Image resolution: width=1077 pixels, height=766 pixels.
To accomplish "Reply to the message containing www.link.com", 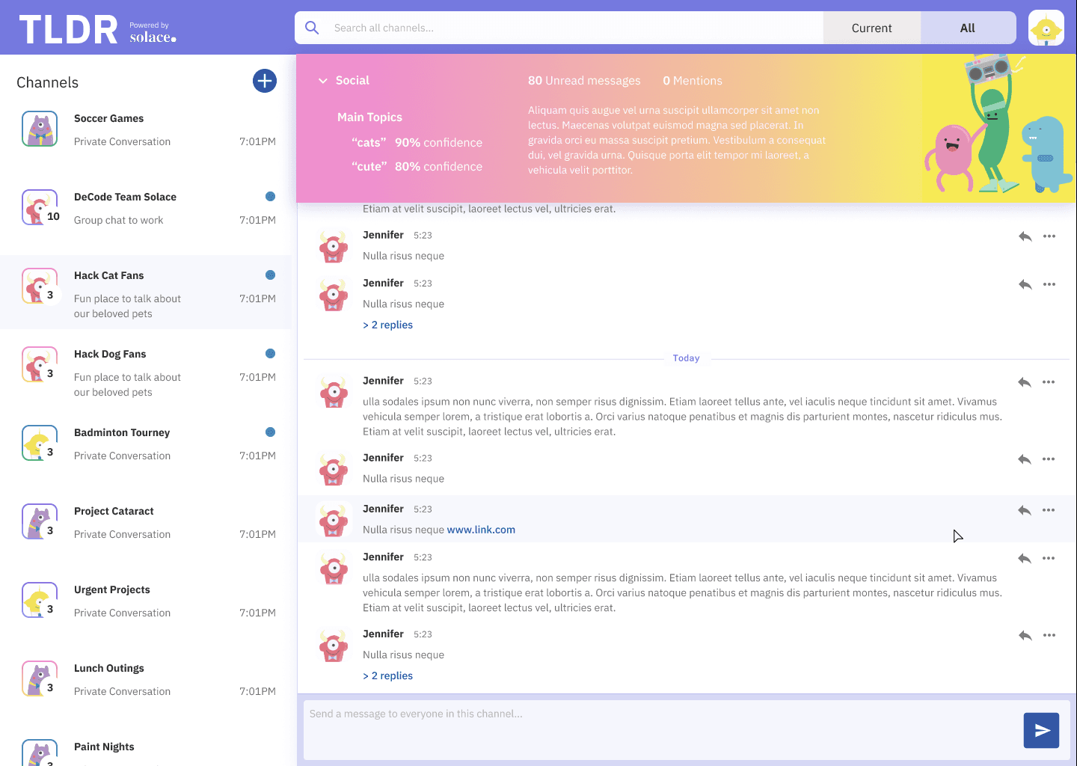I will pos(1025,510).
